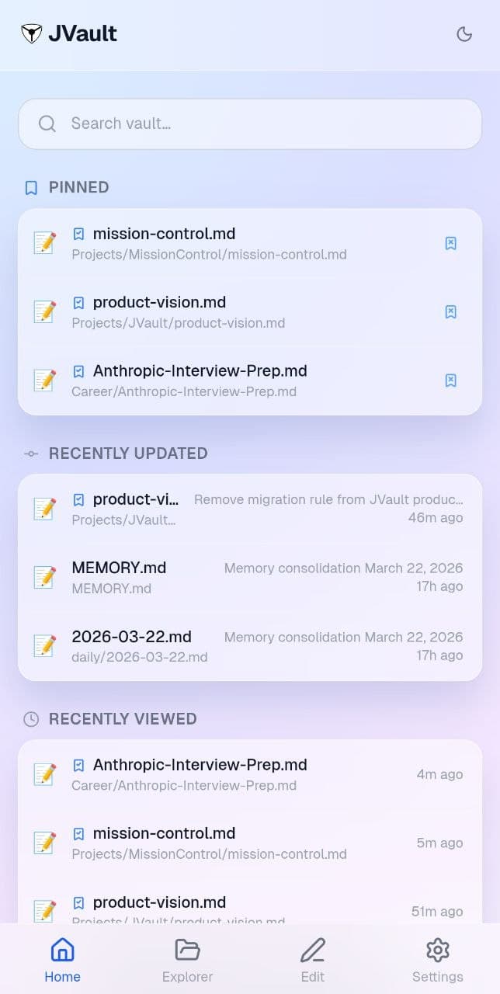Viewport: 500px width, 994px height.
Task: Click the note icon beside 2026-03-22.md
Action: click(x=44, y=645)
